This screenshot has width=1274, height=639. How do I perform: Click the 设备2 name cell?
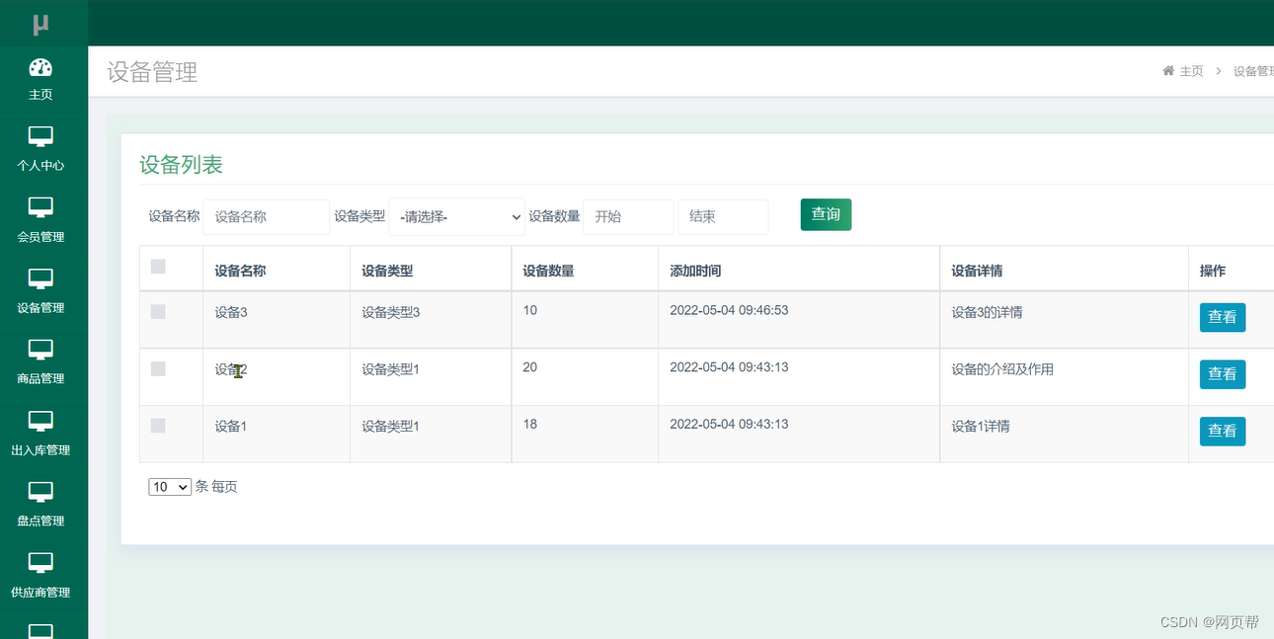231,369
